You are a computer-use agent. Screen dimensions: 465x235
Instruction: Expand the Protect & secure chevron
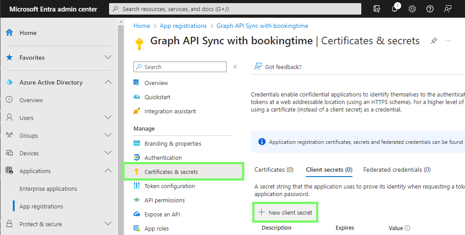(108, 223)
